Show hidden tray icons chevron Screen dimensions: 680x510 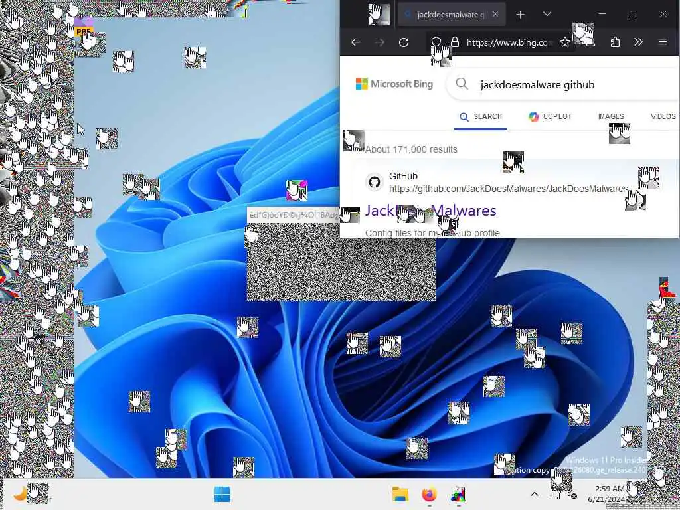pos(535,494)
